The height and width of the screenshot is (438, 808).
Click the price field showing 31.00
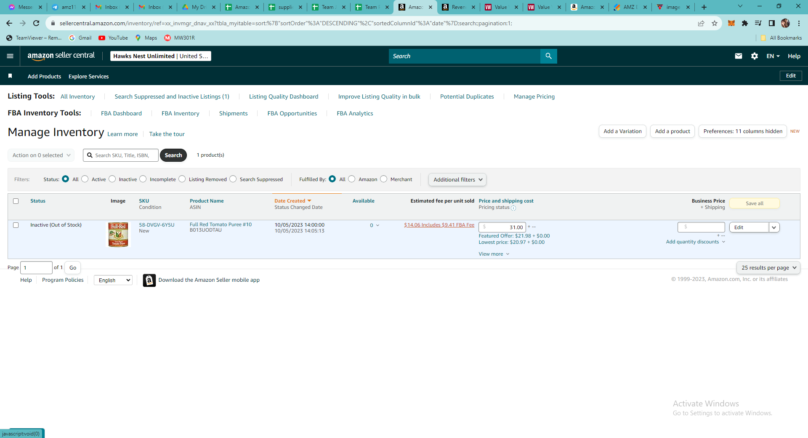(x=502, y=227)
